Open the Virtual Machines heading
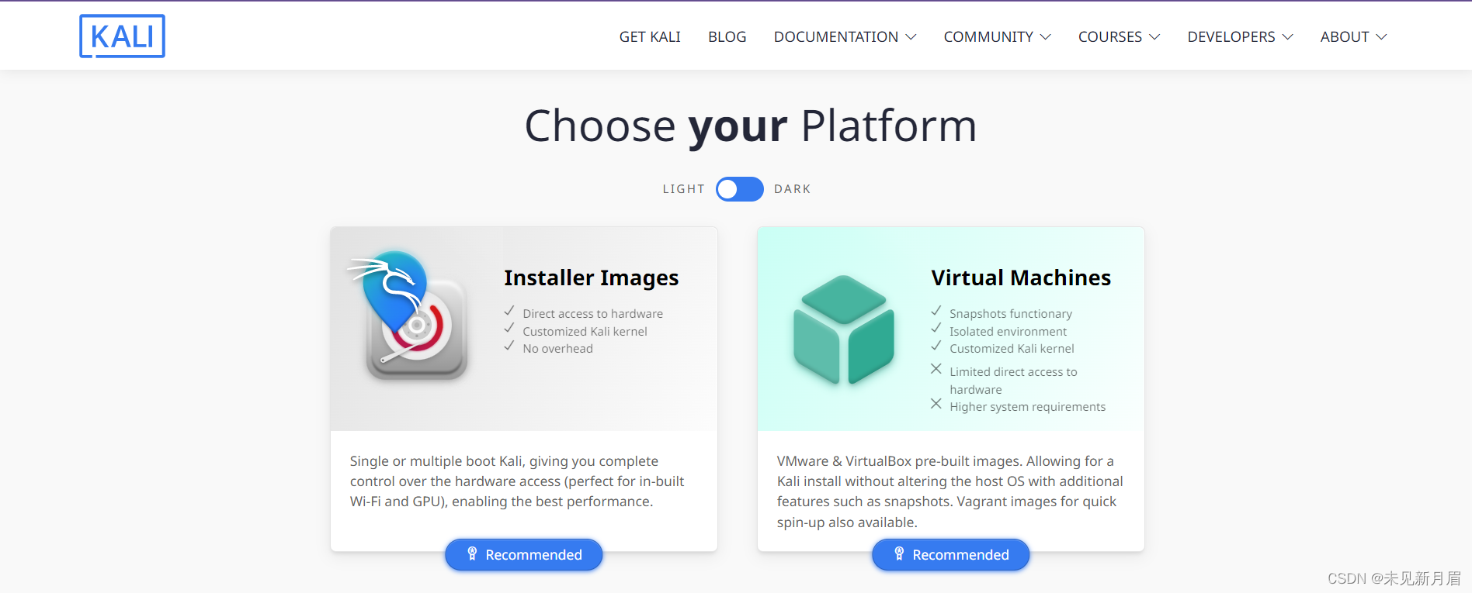Screen dimensions: 1472x593 1021,278
